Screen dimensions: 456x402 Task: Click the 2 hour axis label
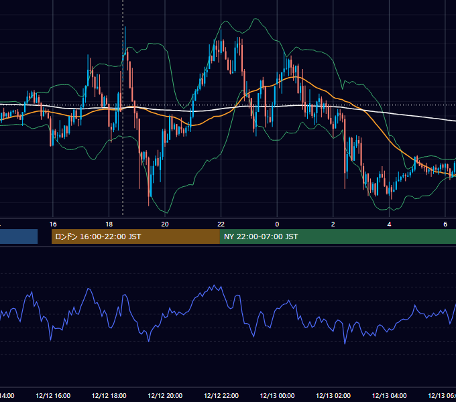(x=333, y=224)
